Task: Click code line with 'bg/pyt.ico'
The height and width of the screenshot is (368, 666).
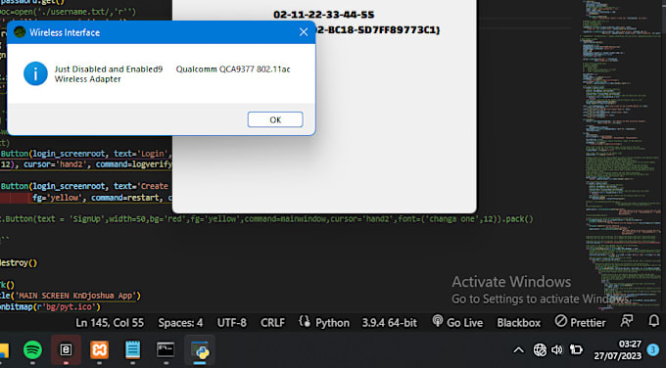Action: pos(51,306)
